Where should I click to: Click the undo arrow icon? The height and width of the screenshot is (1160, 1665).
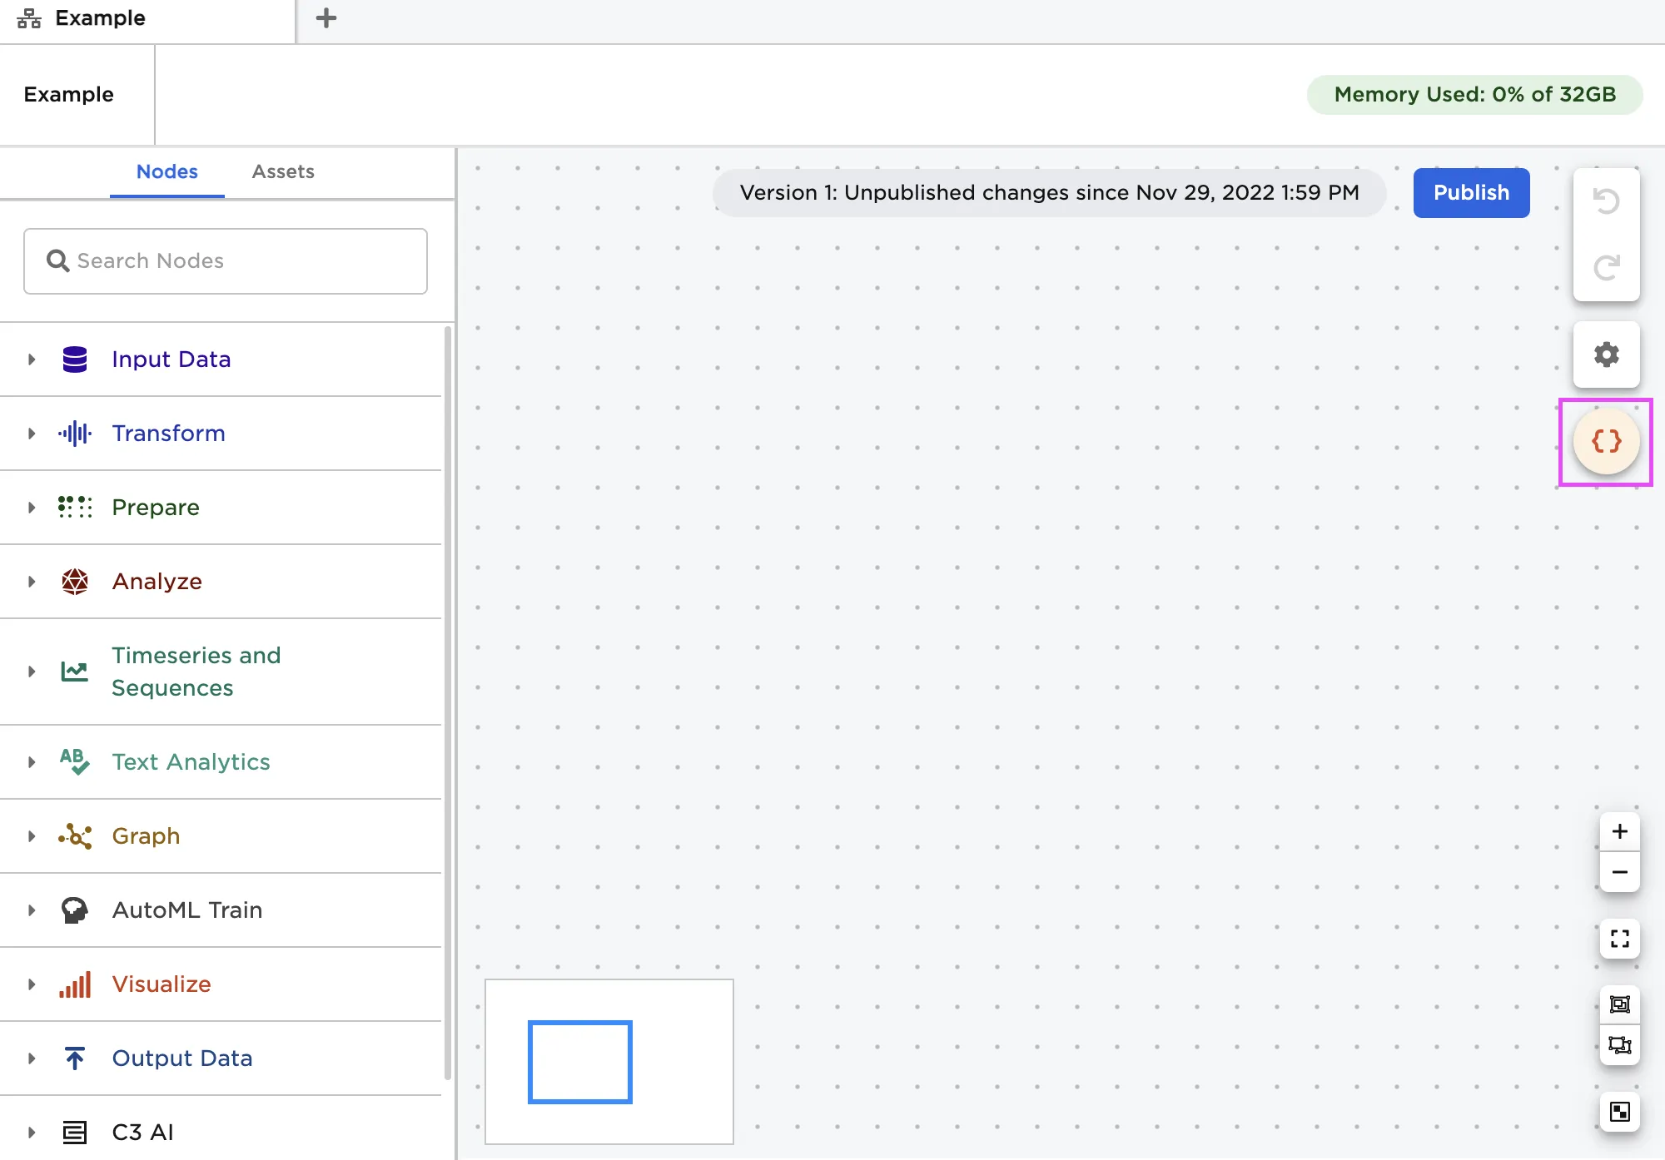point(1606,201)
